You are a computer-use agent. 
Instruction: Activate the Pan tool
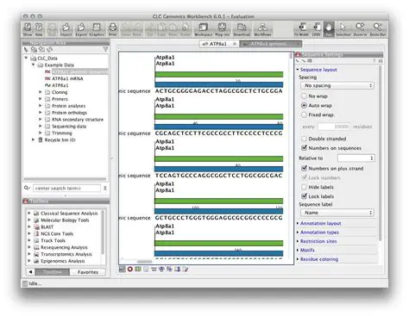click(x=329, y=29)
